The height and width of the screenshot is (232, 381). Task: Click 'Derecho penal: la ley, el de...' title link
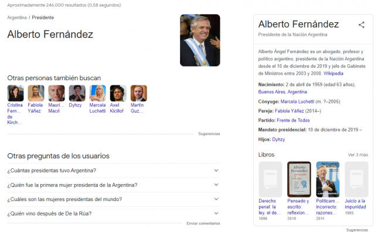(269, 207)
